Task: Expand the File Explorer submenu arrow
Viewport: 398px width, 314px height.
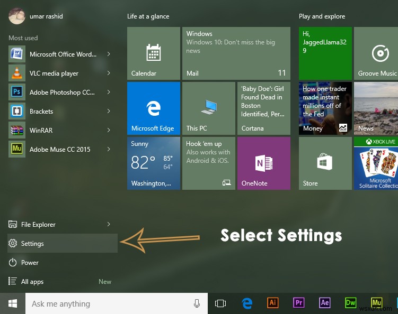Action: tap(109, 225)
